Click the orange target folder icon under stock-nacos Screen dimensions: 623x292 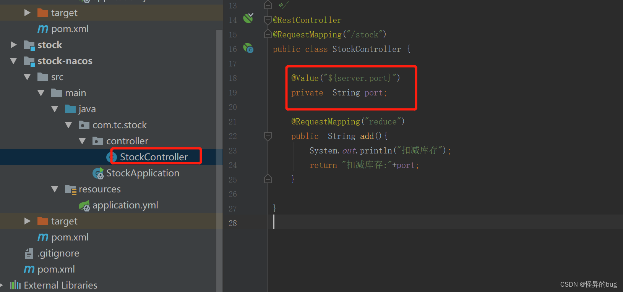[x=43, y=221]
